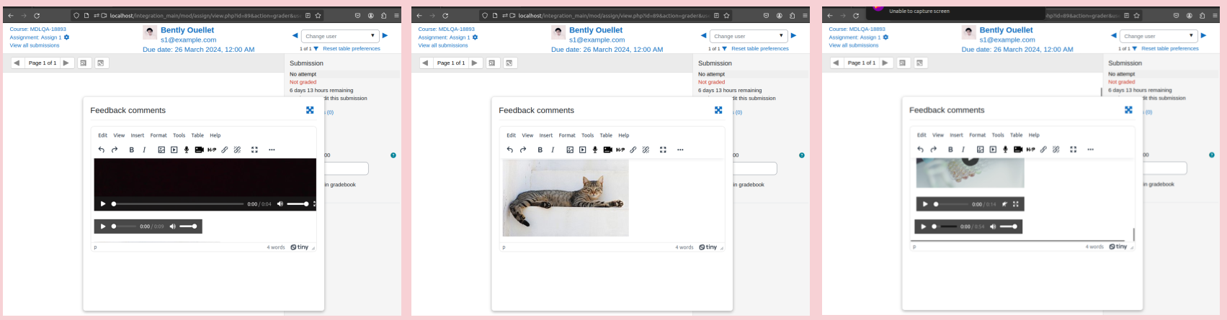
Task: Open the filter funnel in middle window
Action: pos(725,49)
